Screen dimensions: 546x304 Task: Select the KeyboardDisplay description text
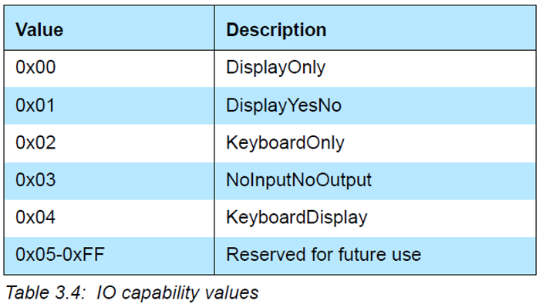[x=297, y=218]
